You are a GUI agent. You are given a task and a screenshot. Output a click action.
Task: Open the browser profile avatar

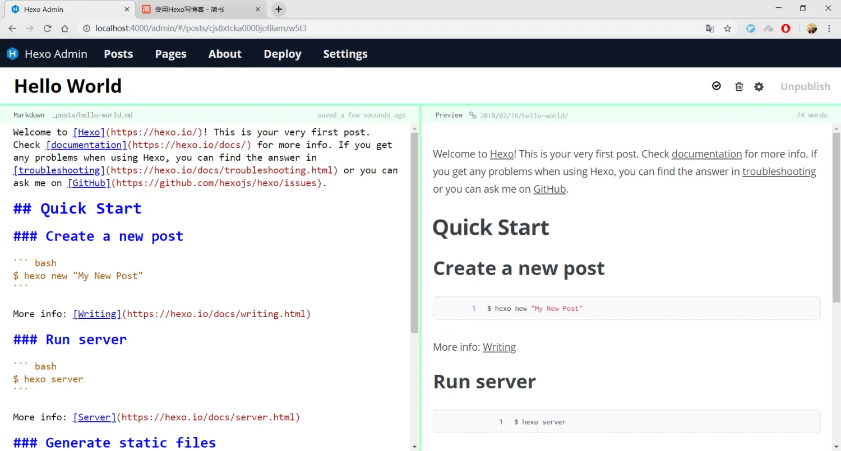point(811,29)
